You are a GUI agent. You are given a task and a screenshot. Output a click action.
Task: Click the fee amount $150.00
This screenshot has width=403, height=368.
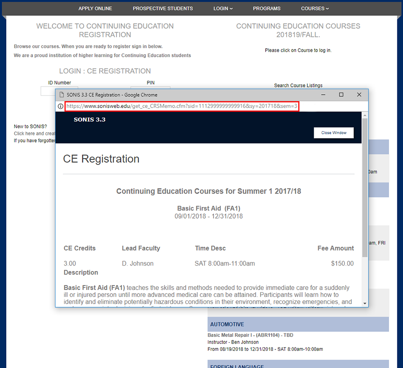[x=342, y=263]
